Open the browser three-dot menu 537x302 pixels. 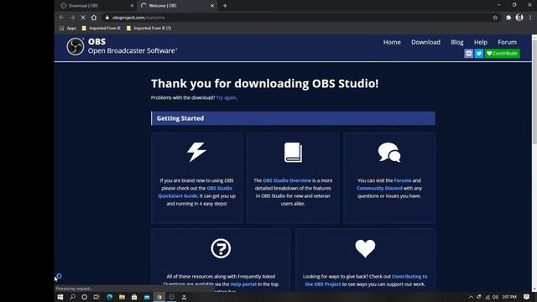click(530, 18)
